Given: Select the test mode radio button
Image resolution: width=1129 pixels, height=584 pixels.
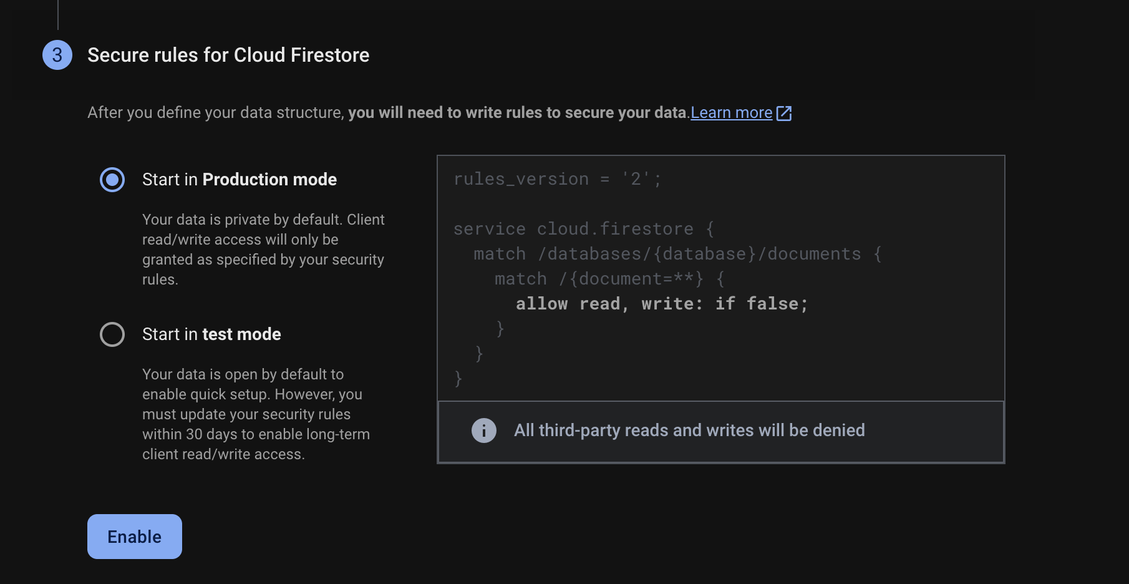Looking at the screenshot, I should [x=112, y=334].
